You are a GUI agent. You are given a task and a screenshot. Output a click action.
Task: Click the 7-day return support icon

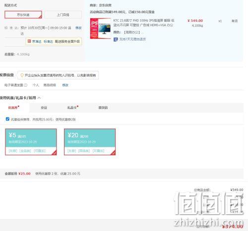click(x=116, y=39)
